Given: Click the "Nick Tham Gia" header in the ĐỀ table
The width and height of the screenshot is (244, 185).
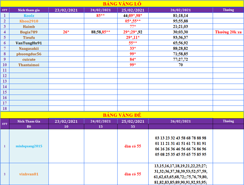Looking at the screenshot, I should pyautogui.click(x=29, y=121).
